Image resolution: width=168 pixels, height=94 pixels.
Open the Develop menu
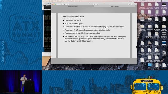[70, 1]
